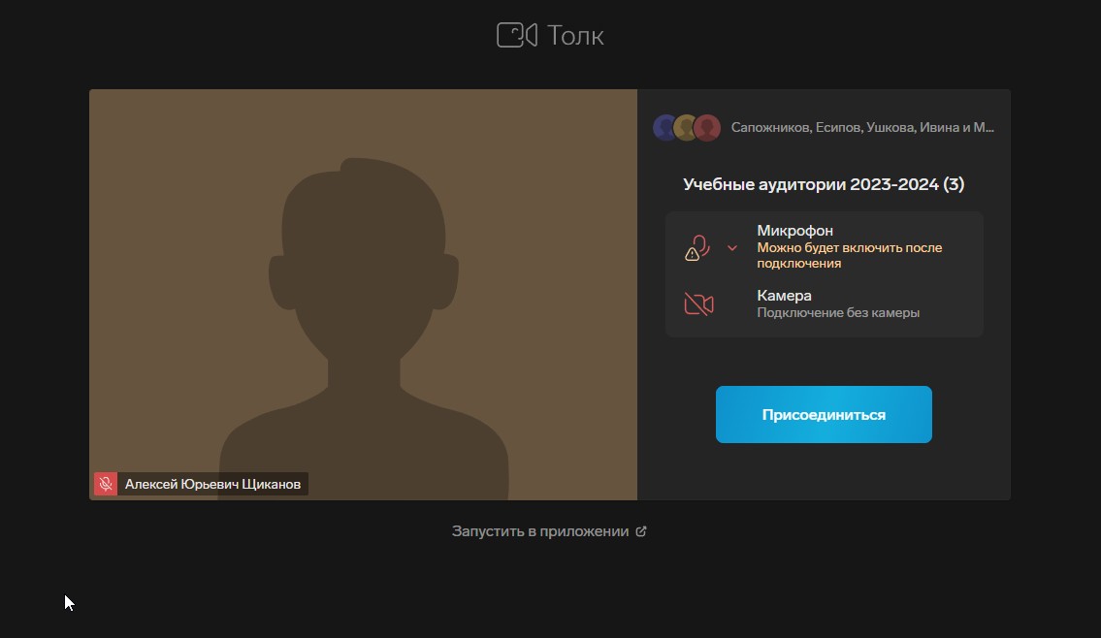Click the red participant avatar

[x=707, y=128]
